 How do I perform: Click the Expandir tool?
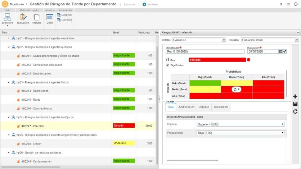[64, 15]
